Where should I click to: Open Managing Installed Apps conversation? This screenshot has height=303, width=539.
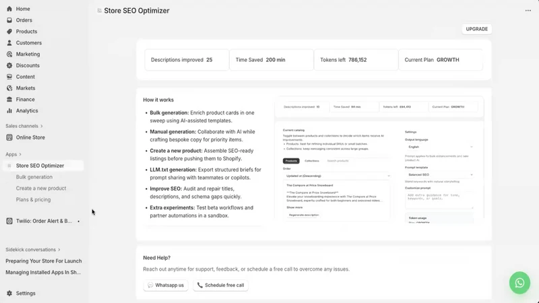pyautogui.click(x=43, y=273)
